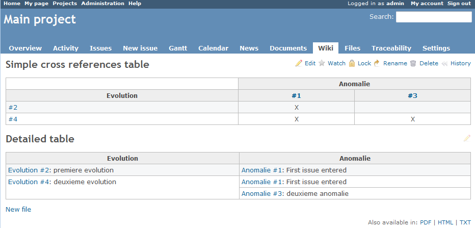Open the Traceability tab

pyautogui.click(x=391, y=48)
